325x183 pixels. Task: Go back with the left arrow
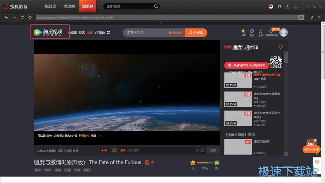(x=6, y=18)
